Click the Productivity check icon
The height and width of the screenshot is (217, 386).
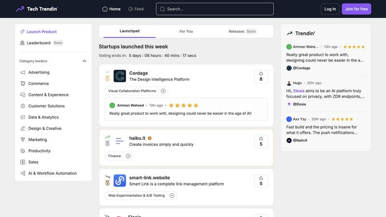(x=23, y=151)
